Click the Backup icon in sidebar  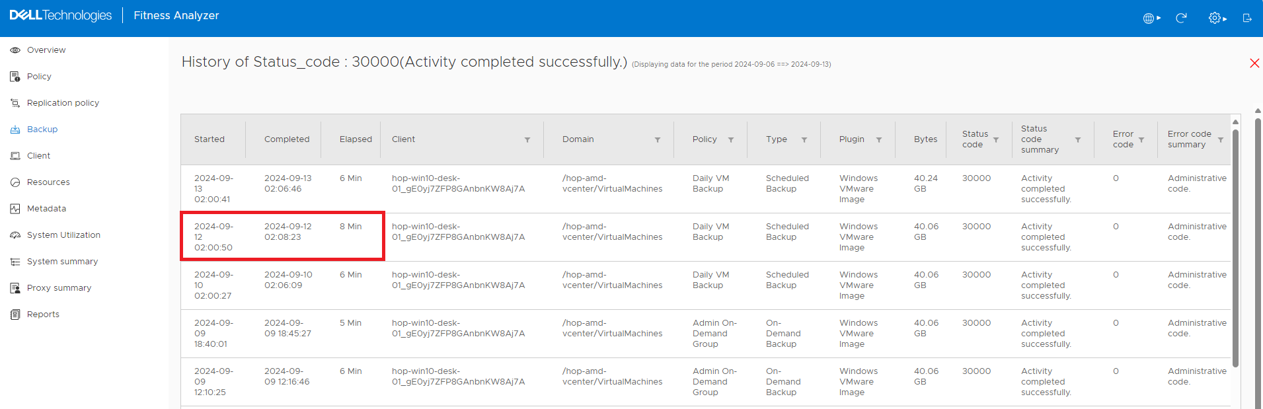click(15, 130)
